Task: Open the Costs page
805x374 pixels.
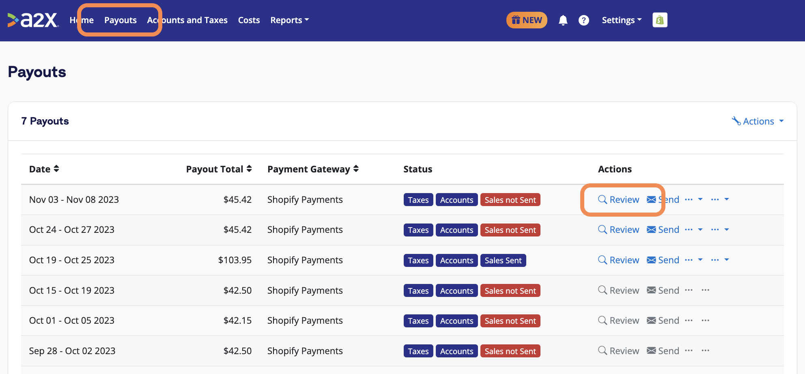Action: 249,20
